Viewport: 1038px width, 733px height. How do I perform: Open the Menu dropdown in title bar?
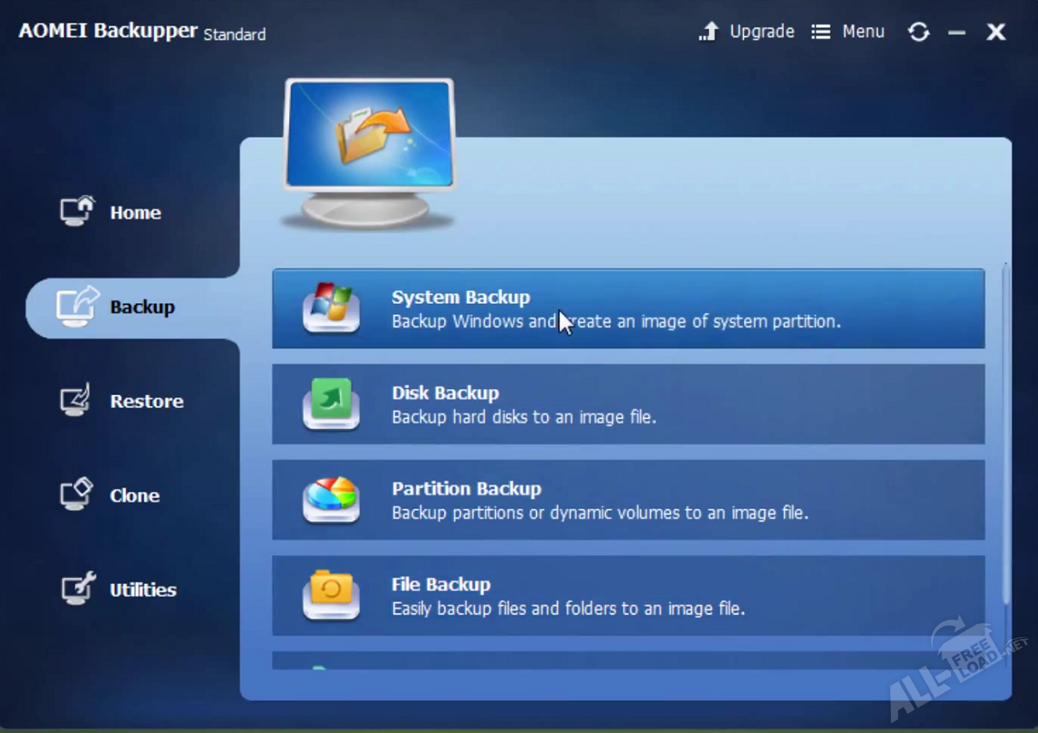(x=848, y=32)
